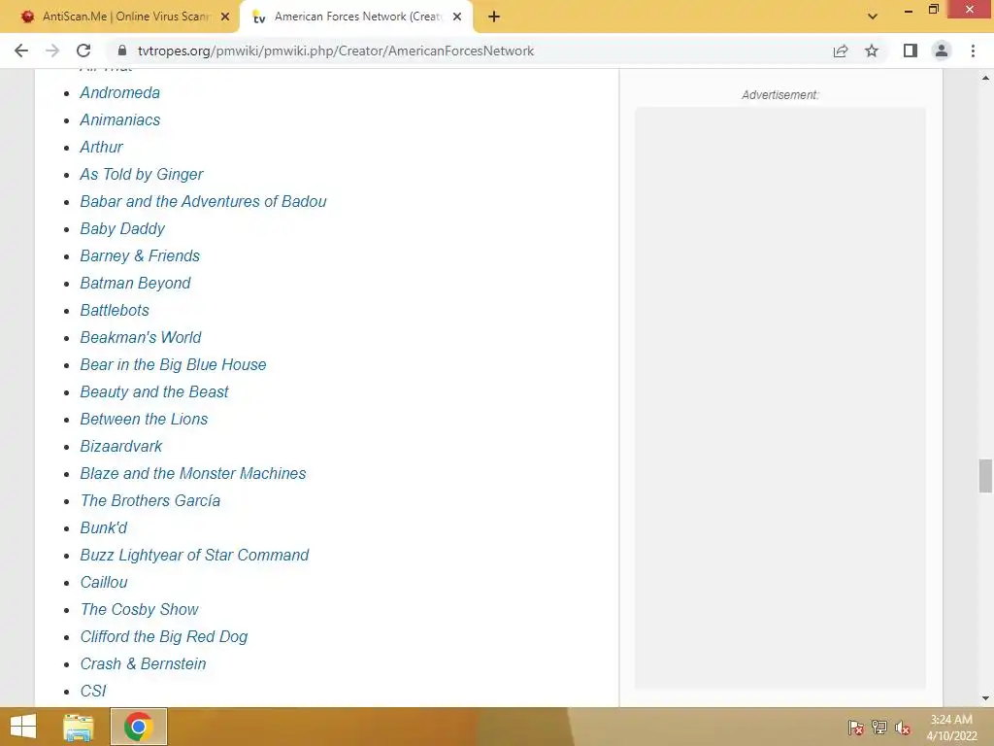Screen dimensions: 994x746
Task: Click the scrollbar up arrow
Action: [x=985, y=78]
